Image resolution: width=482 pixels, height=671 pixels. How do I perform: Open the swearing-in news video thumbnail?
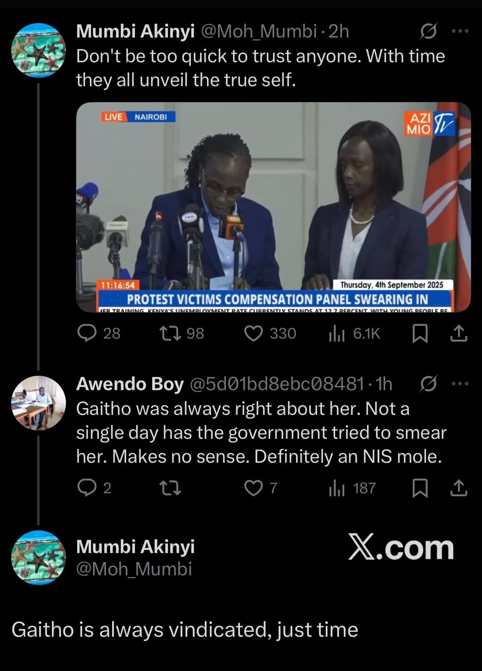pyautogui.click(x=273, y=207)
